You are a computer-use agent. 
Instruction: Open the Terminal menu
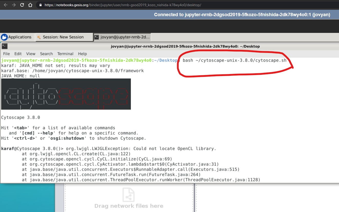click(x=65, y=54)
